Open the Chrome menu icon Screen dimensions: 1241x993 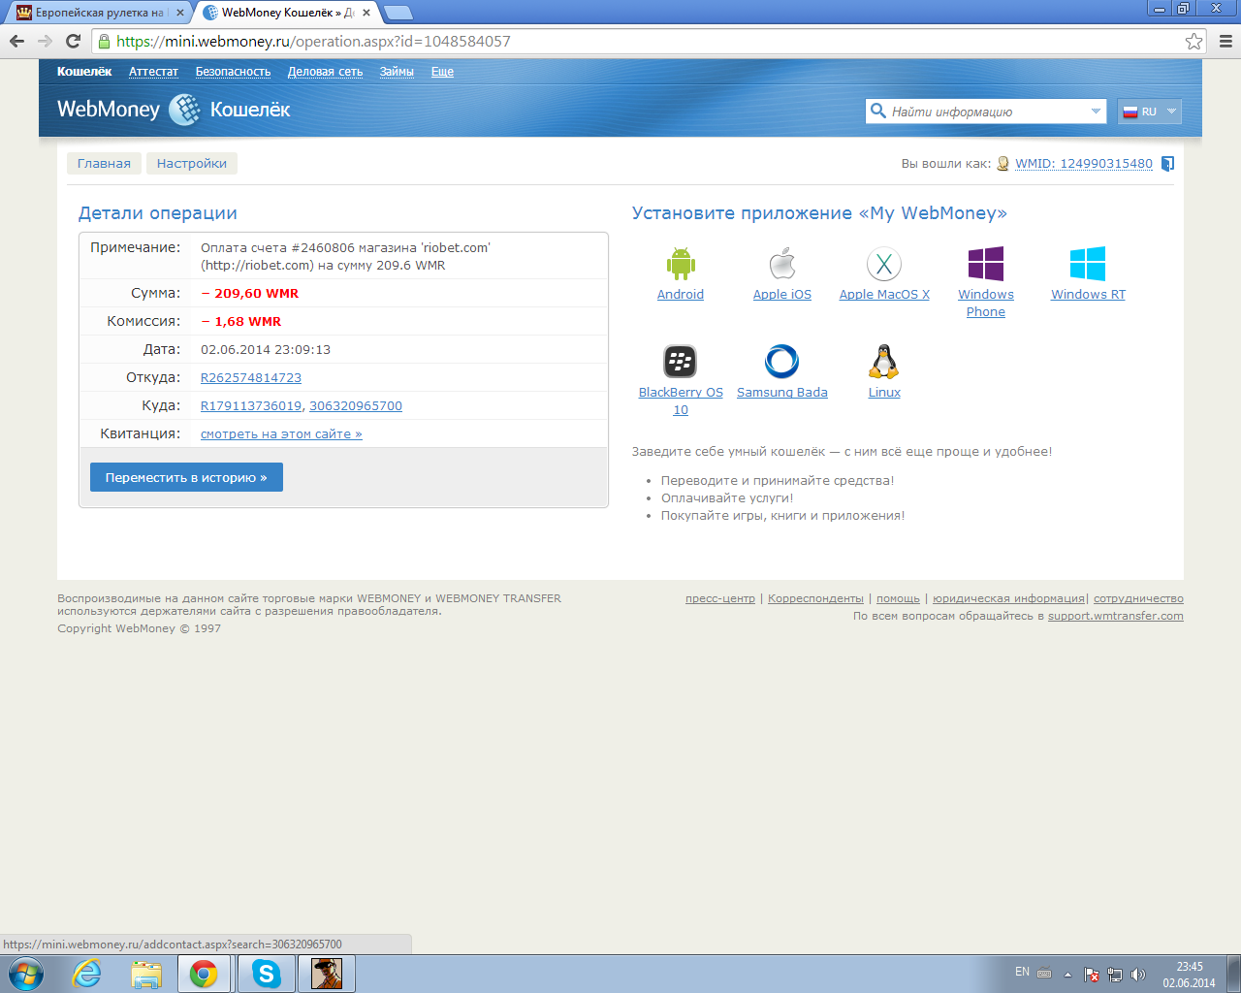point(1225,41)
